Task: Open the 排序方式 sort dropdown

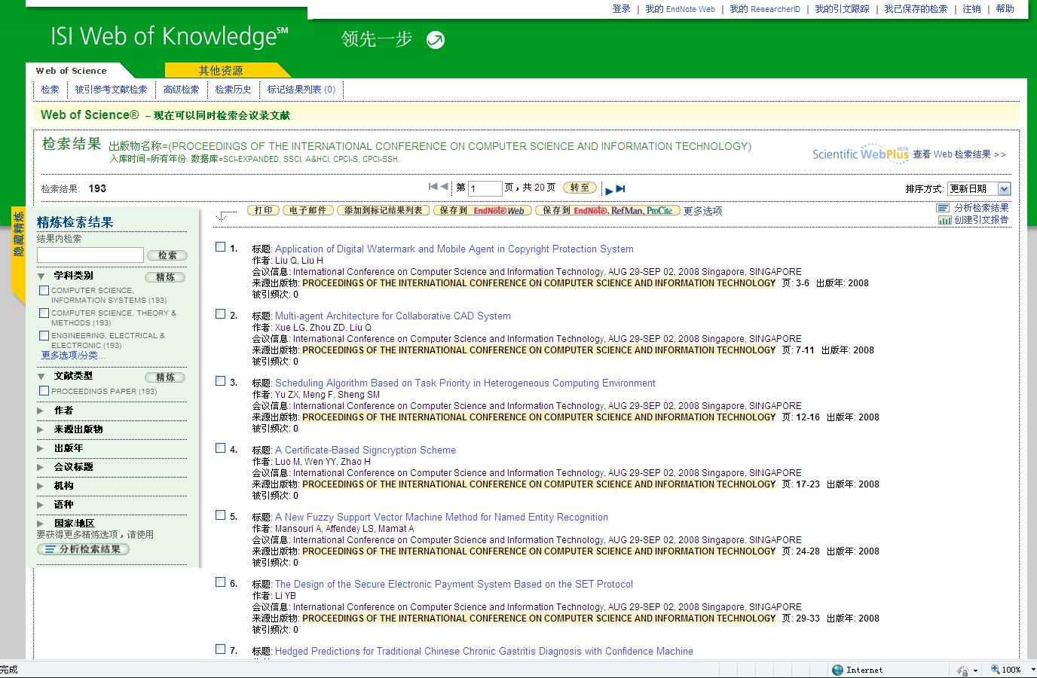Action: (x=979, y=188)
